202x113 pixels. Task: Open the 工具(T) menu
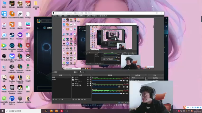[x=89, y=16]
